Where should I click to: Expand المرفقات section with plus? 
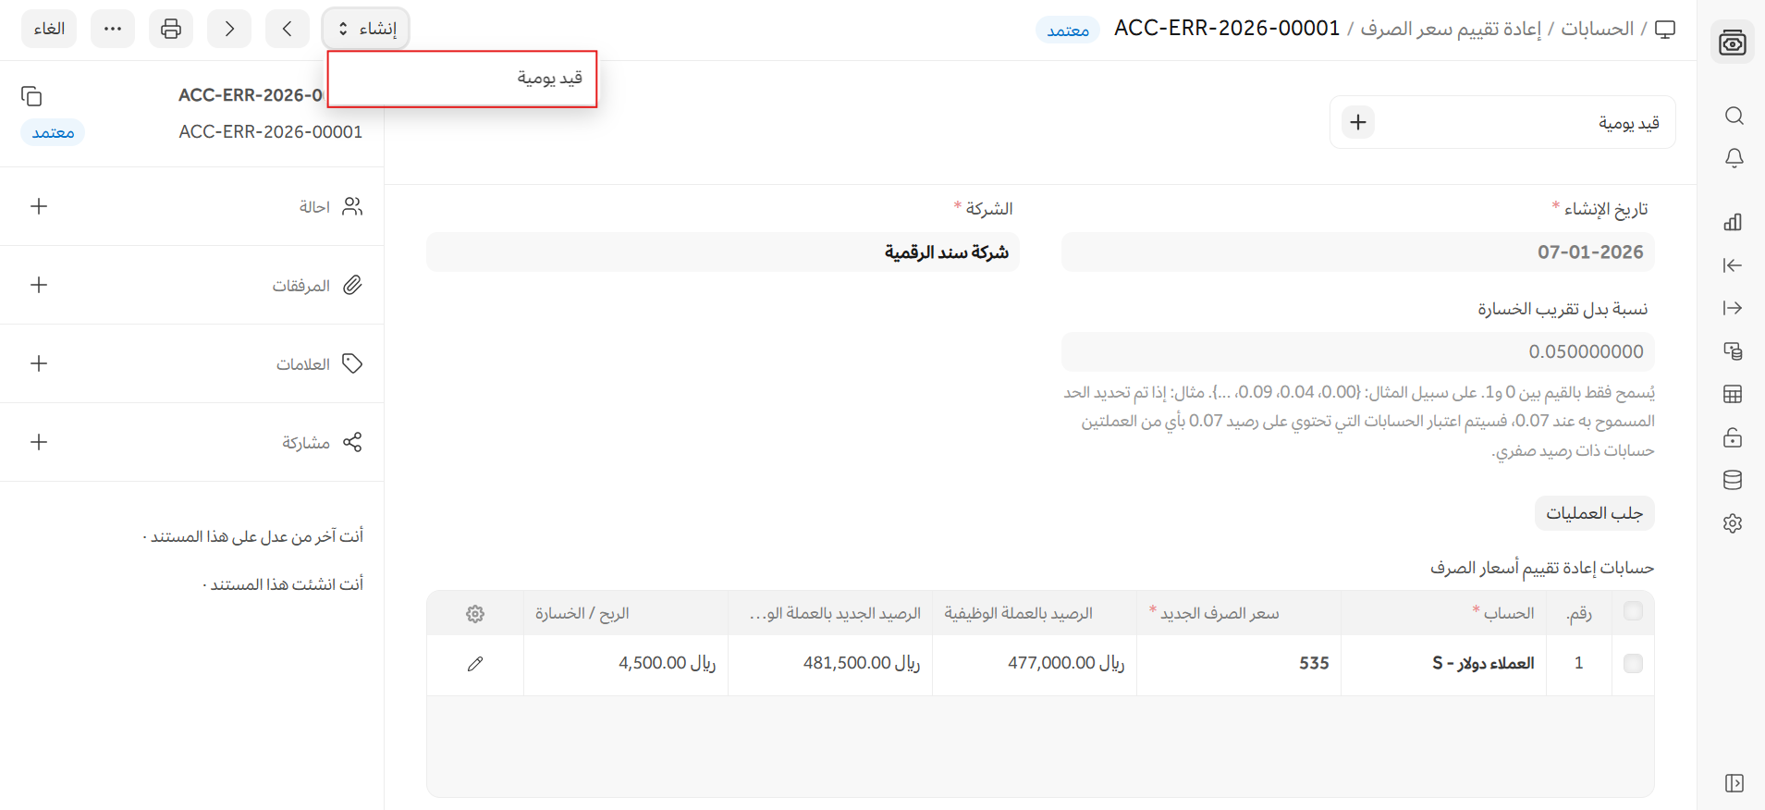tap(39, 285)
